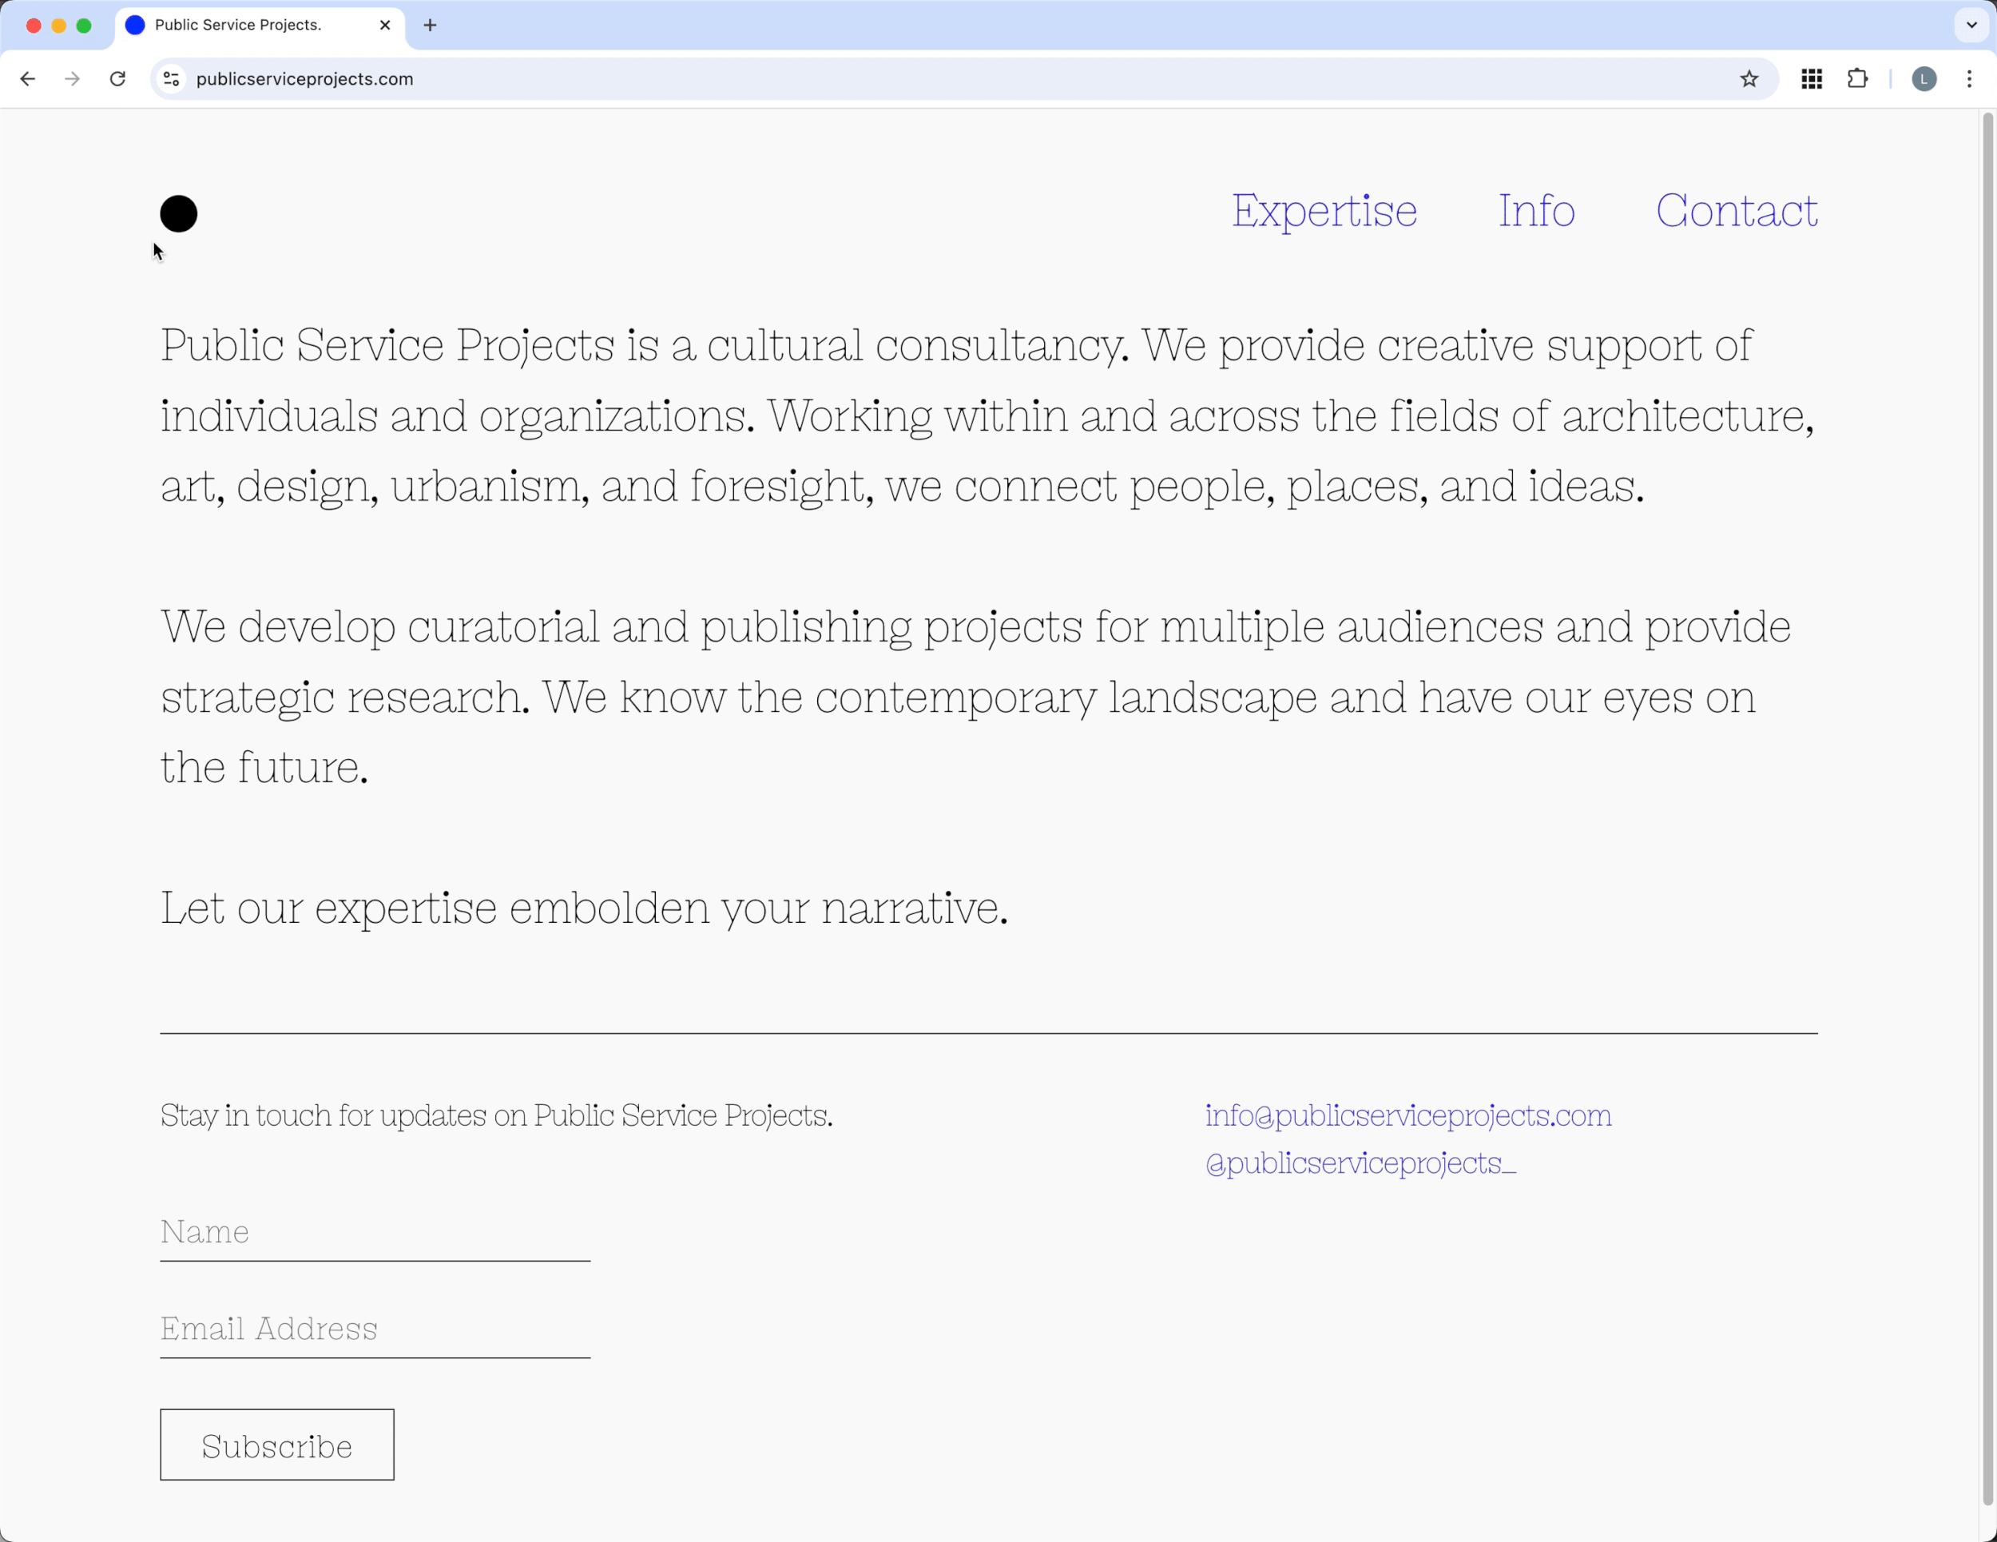
Task: Open the Google apps grid icon
Action: (1812, 78)
